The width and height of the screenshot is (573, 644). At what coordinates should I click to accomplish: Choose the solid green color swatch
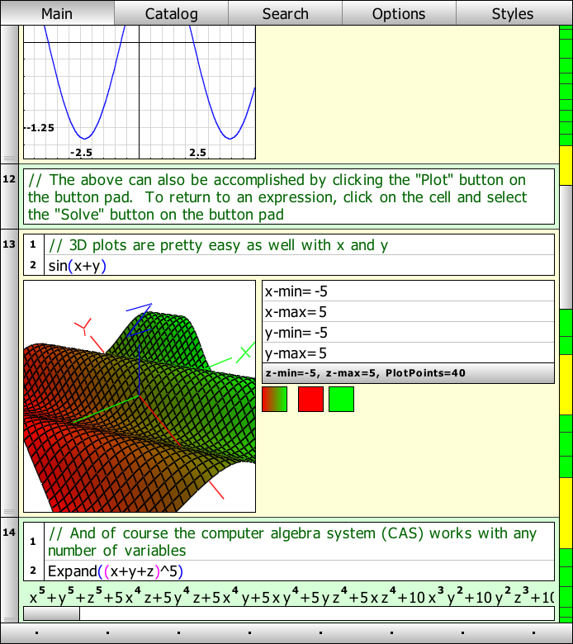coord(341,400)
